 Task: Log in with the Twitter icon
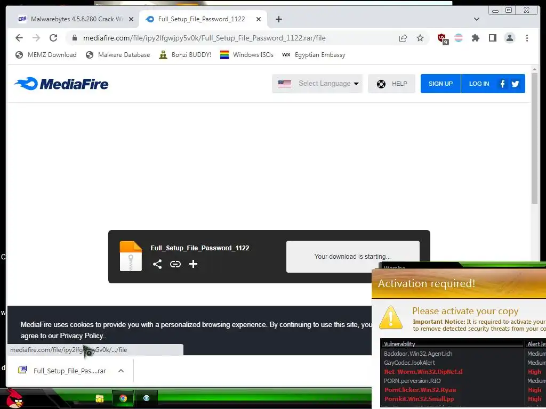[x=516, y=84]
